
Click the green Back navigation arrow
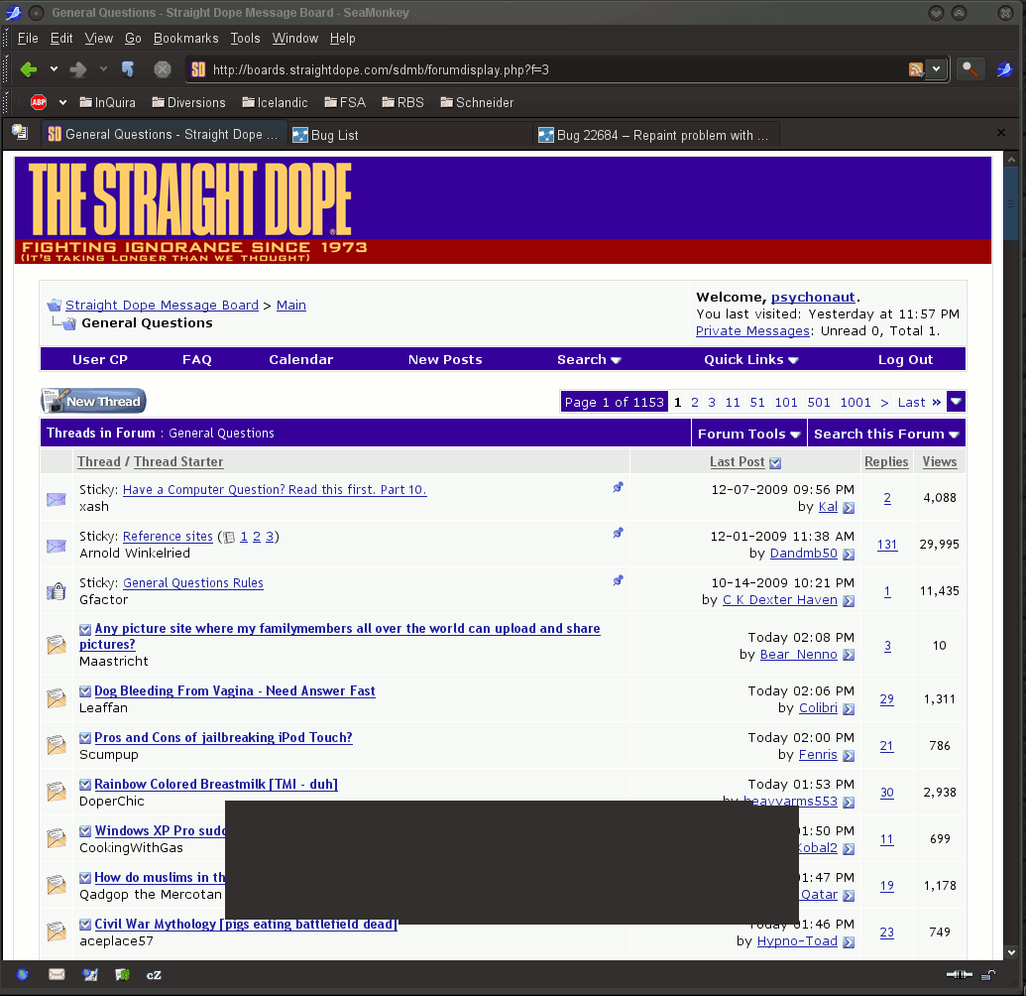coord(29,69)
